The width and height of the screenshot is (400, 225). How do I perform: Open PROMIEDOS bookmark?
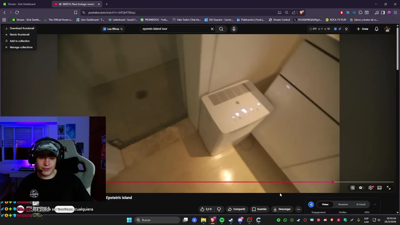(154, 20)
